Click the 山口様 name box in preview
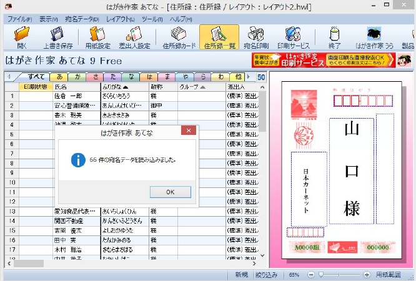 pos(352,171)
